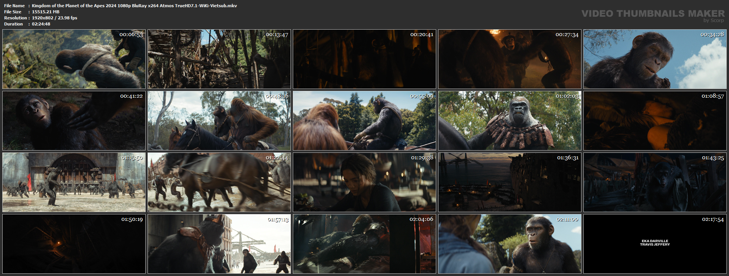The height and width of the screenshot is (276, 729).
Task: Click the duration value 02:24:48
Action: (x=41, y=24)
